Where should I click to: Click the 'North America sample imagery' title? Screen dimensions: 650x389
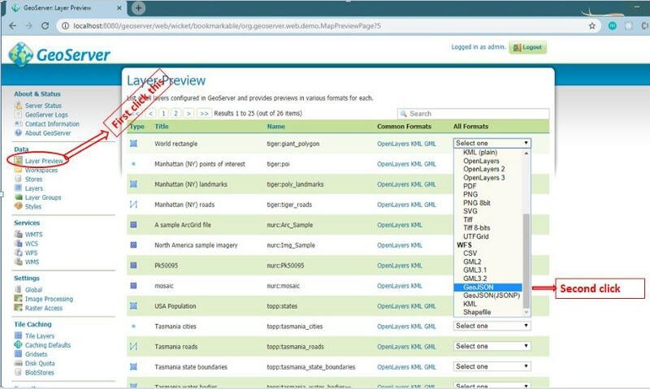tap(196, 244)
